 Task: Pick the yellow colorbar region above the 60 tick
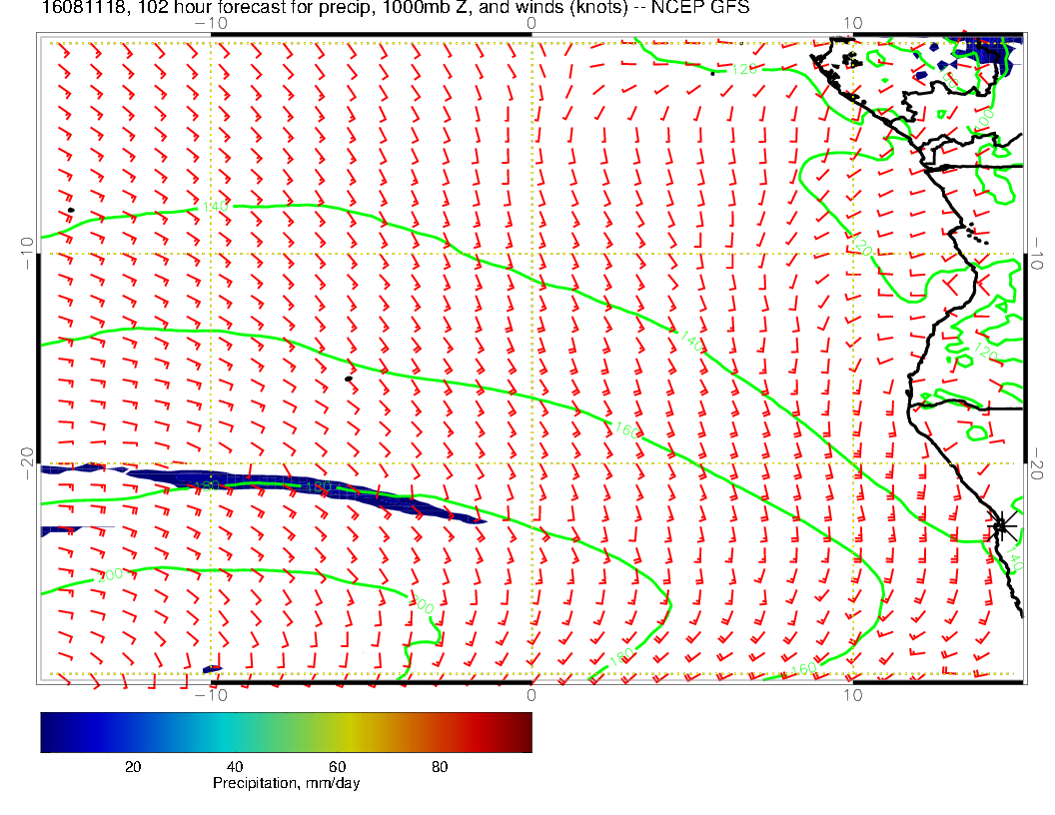point(338,732)
